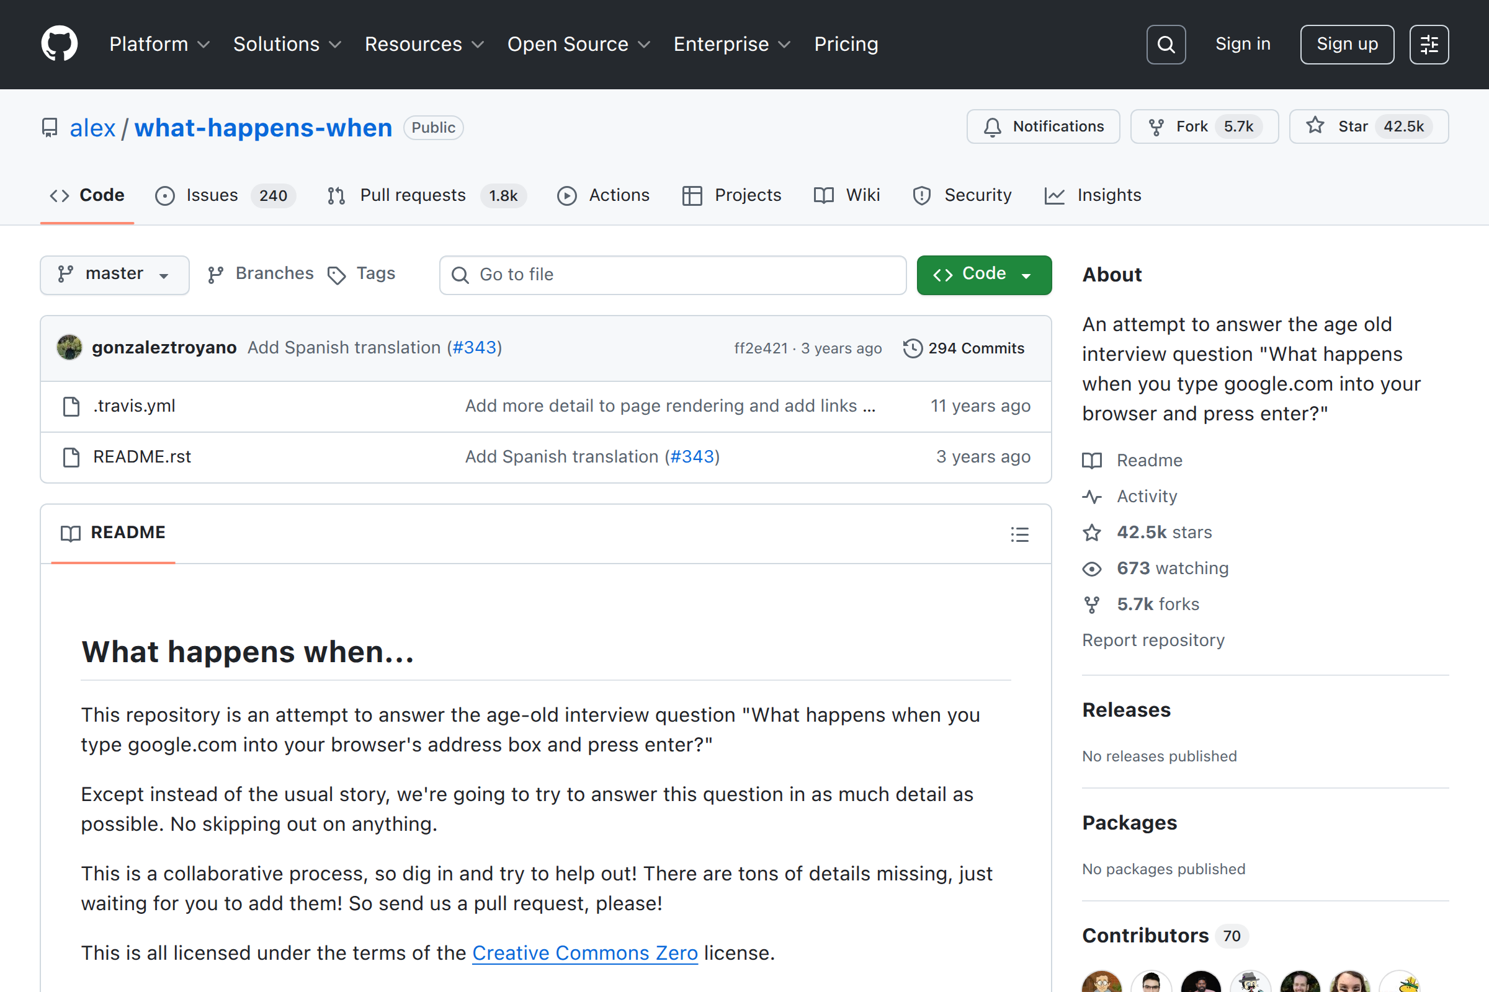Expand the green Code dropdown button

pos(984,275)
